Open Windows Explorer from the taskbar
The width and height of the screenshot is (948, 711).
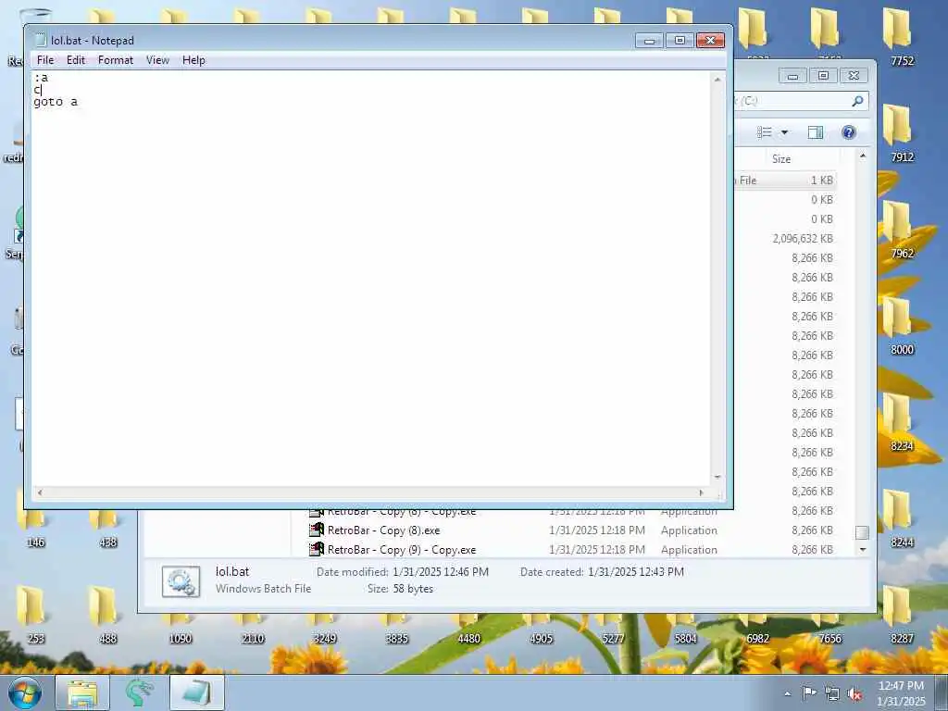coord(82,692)
